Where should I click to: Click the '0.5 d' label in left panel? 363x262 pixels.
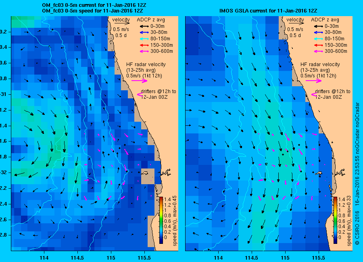[x=121, y=35]
